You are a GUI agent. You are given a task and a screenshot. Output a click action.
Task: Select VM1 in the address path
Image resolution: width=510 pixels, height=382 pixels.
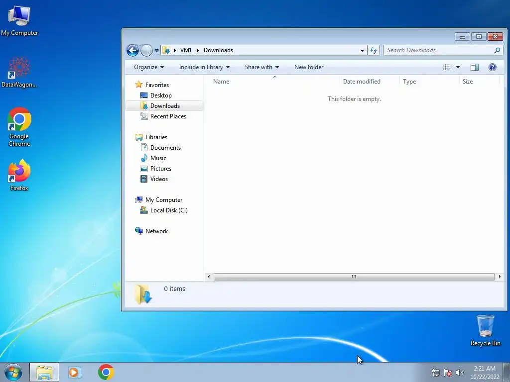[x=186, y=50]
